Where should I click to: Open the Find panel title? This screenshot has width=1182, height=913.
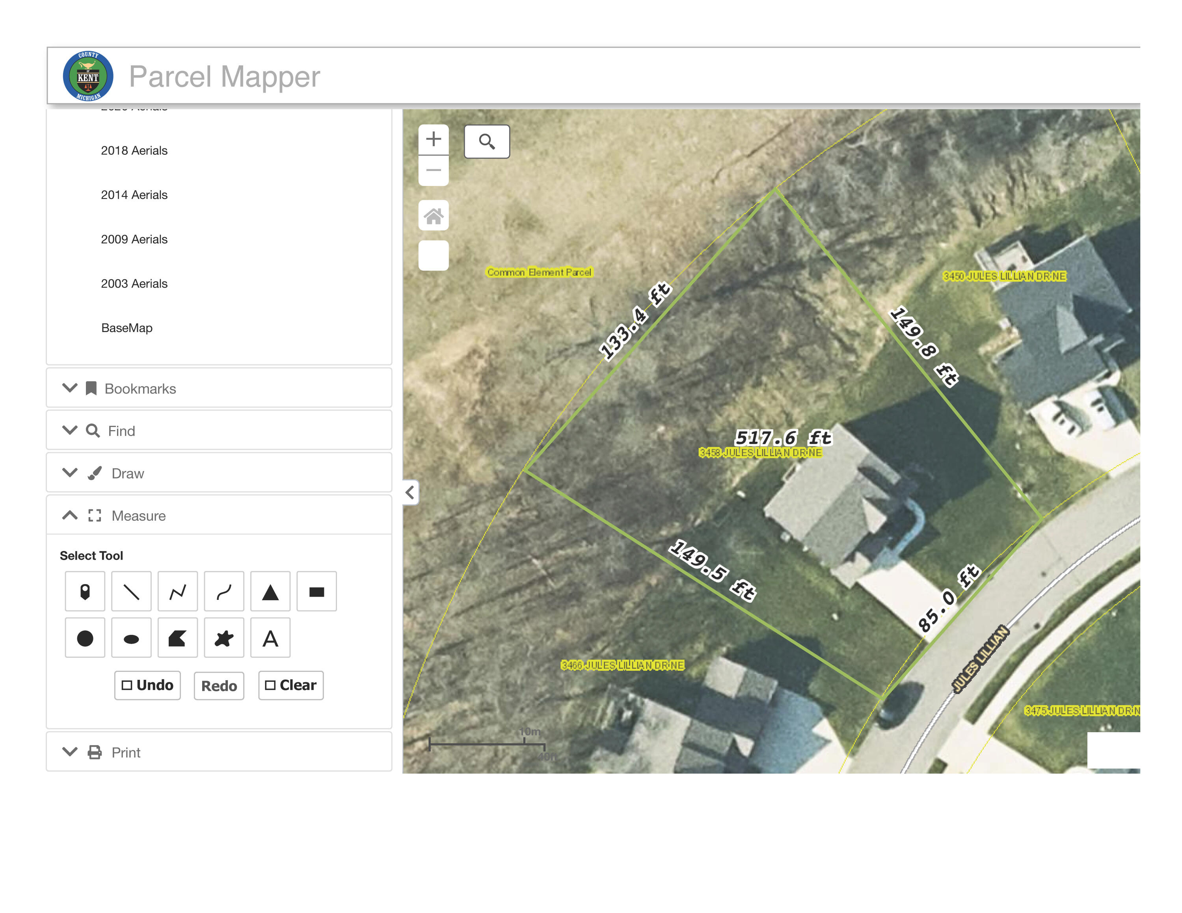click(122, 431)
